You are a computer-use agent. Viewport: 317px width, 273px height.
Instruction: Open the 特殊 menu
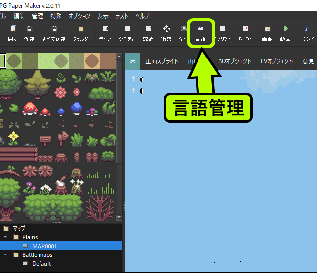(x=56, y=16)
